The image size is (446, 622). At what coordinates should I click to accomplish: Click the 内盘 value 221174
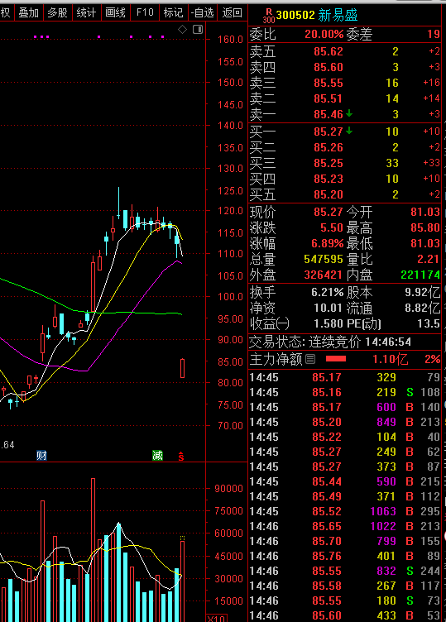pos(420,275)
